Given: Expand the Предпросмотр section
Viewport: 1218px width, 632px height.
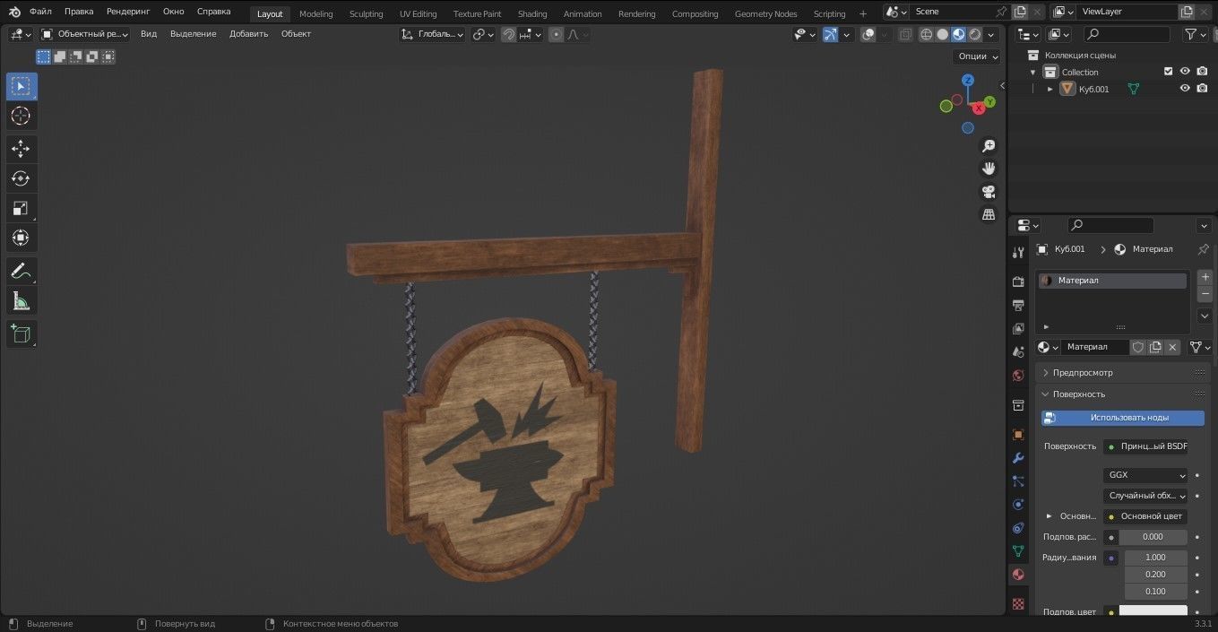Looking at the screenshot, I should click(x=1083, y=372).
